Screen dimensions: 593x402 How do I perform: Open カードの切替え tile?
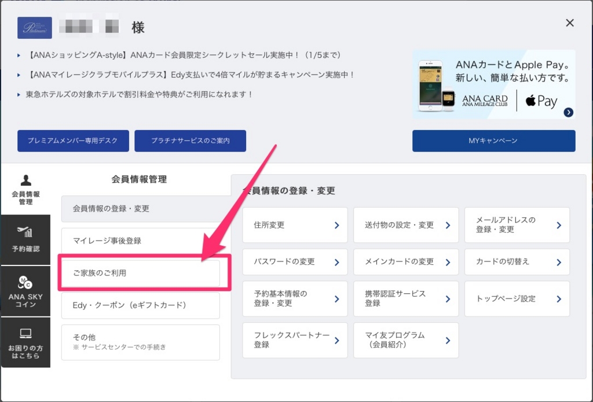(517, 262)
